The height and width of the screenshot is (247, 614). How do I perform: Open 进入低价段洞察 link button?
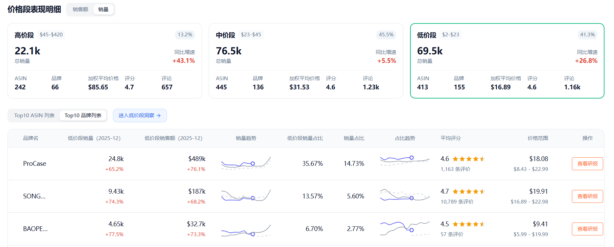[x=140, y=116]
